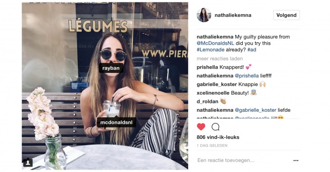This screenshot has width=330, height=172.
Task: Open the #ad hashtag link
Action: [x=252, y=50]
